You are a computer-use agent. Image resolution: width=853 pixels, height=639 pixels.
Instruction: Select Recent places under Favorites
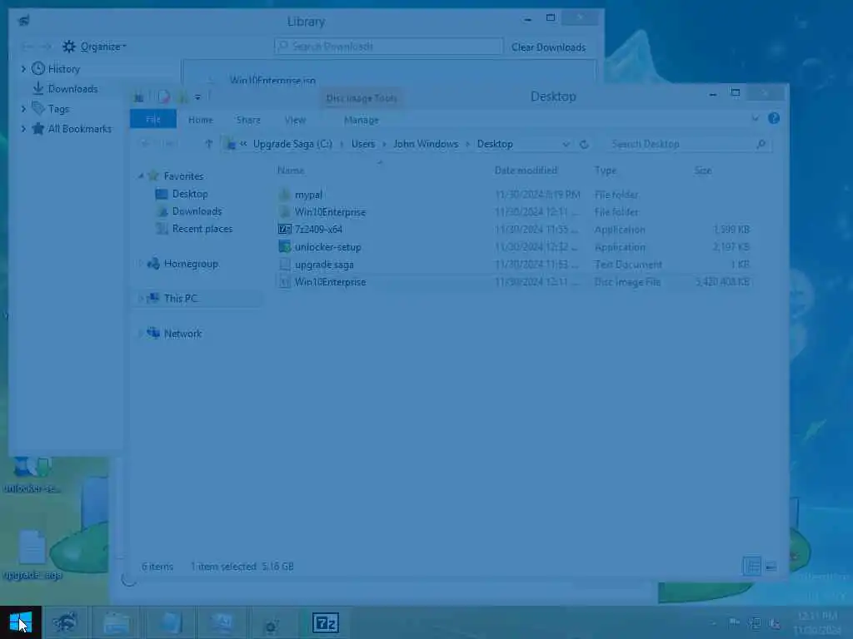pos(202,229)
